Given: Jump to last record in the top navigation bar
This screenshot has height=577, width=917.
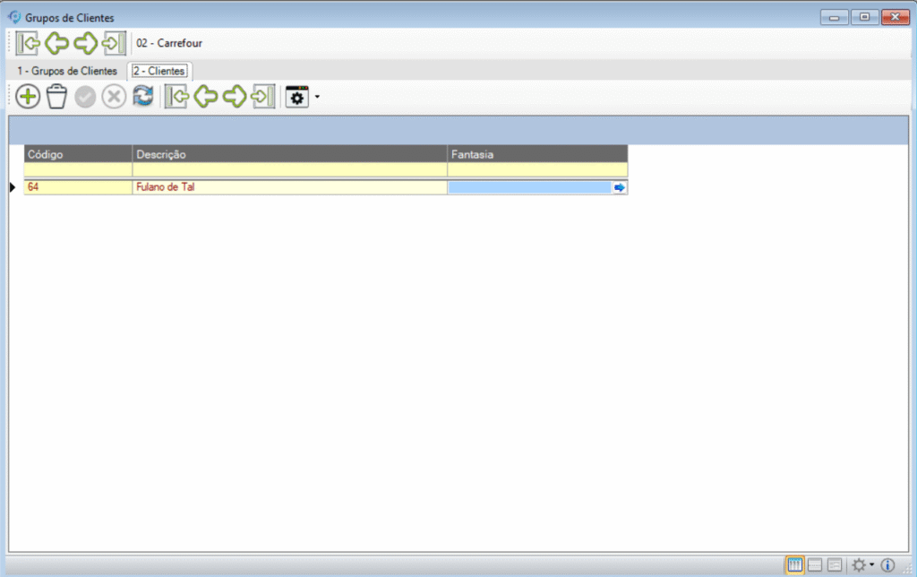Looking at the screenshot, I should click(114, 43).
